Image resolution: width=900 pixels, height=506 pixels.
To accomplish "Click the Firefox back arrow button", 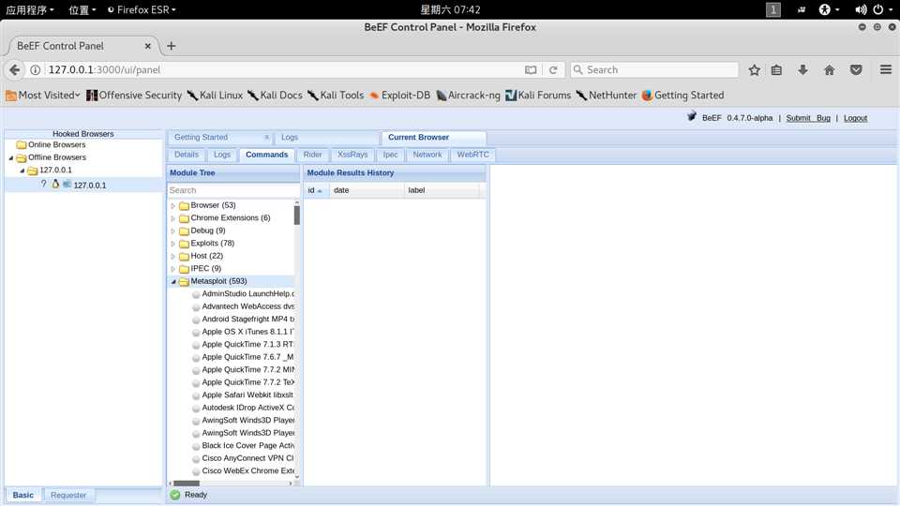I will tap(14, 69).
